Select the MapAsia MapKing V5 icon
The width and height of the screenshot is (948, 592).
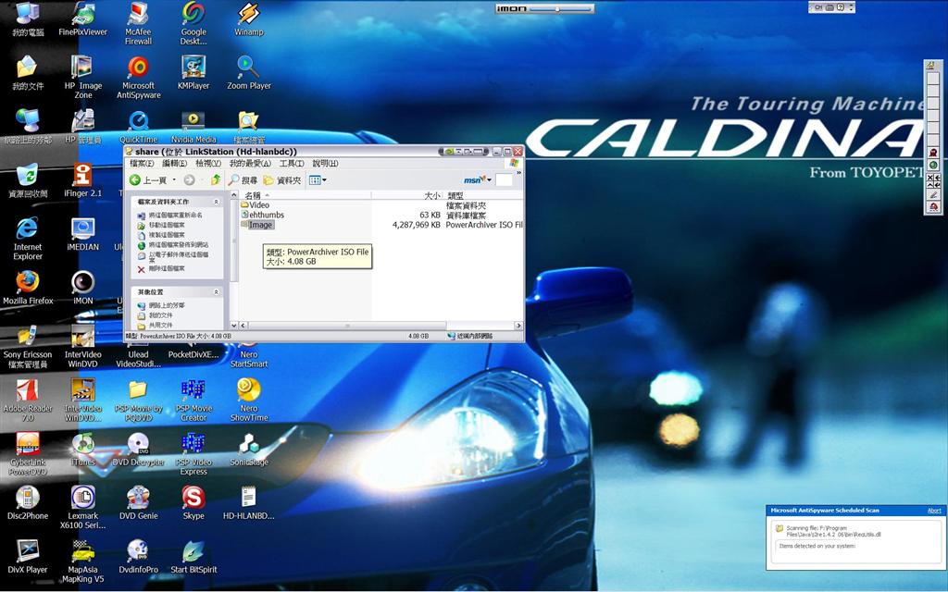point(82,561)
